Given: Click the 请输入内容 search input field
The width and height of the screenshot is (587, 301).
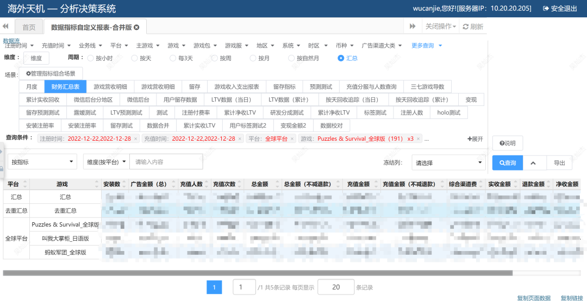Looking at the screenshot, I should (166, 162).
